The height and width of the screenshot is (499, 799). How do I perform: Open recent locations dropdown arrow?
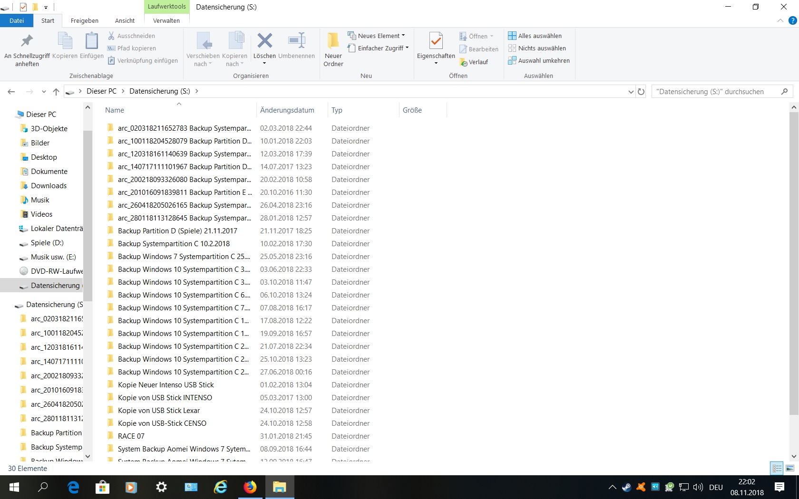tap(44, 91)
